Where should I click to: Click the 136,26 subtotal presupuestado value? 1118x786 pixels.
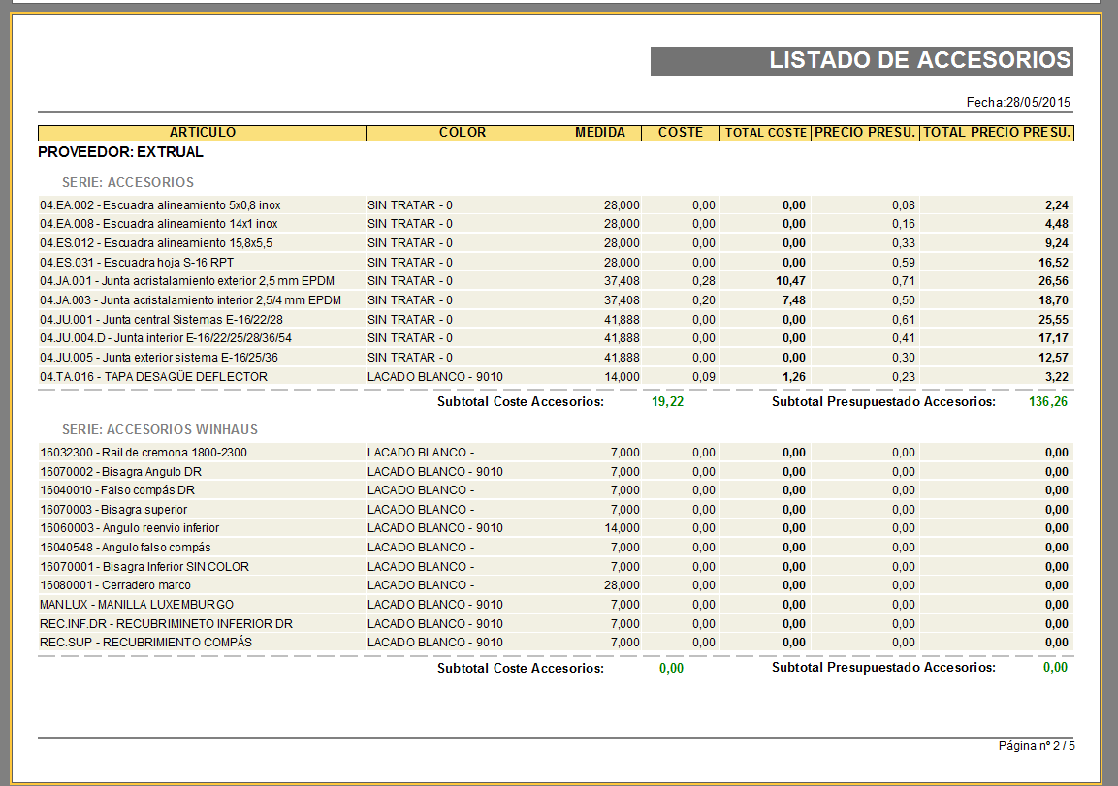pos(1048,402)
